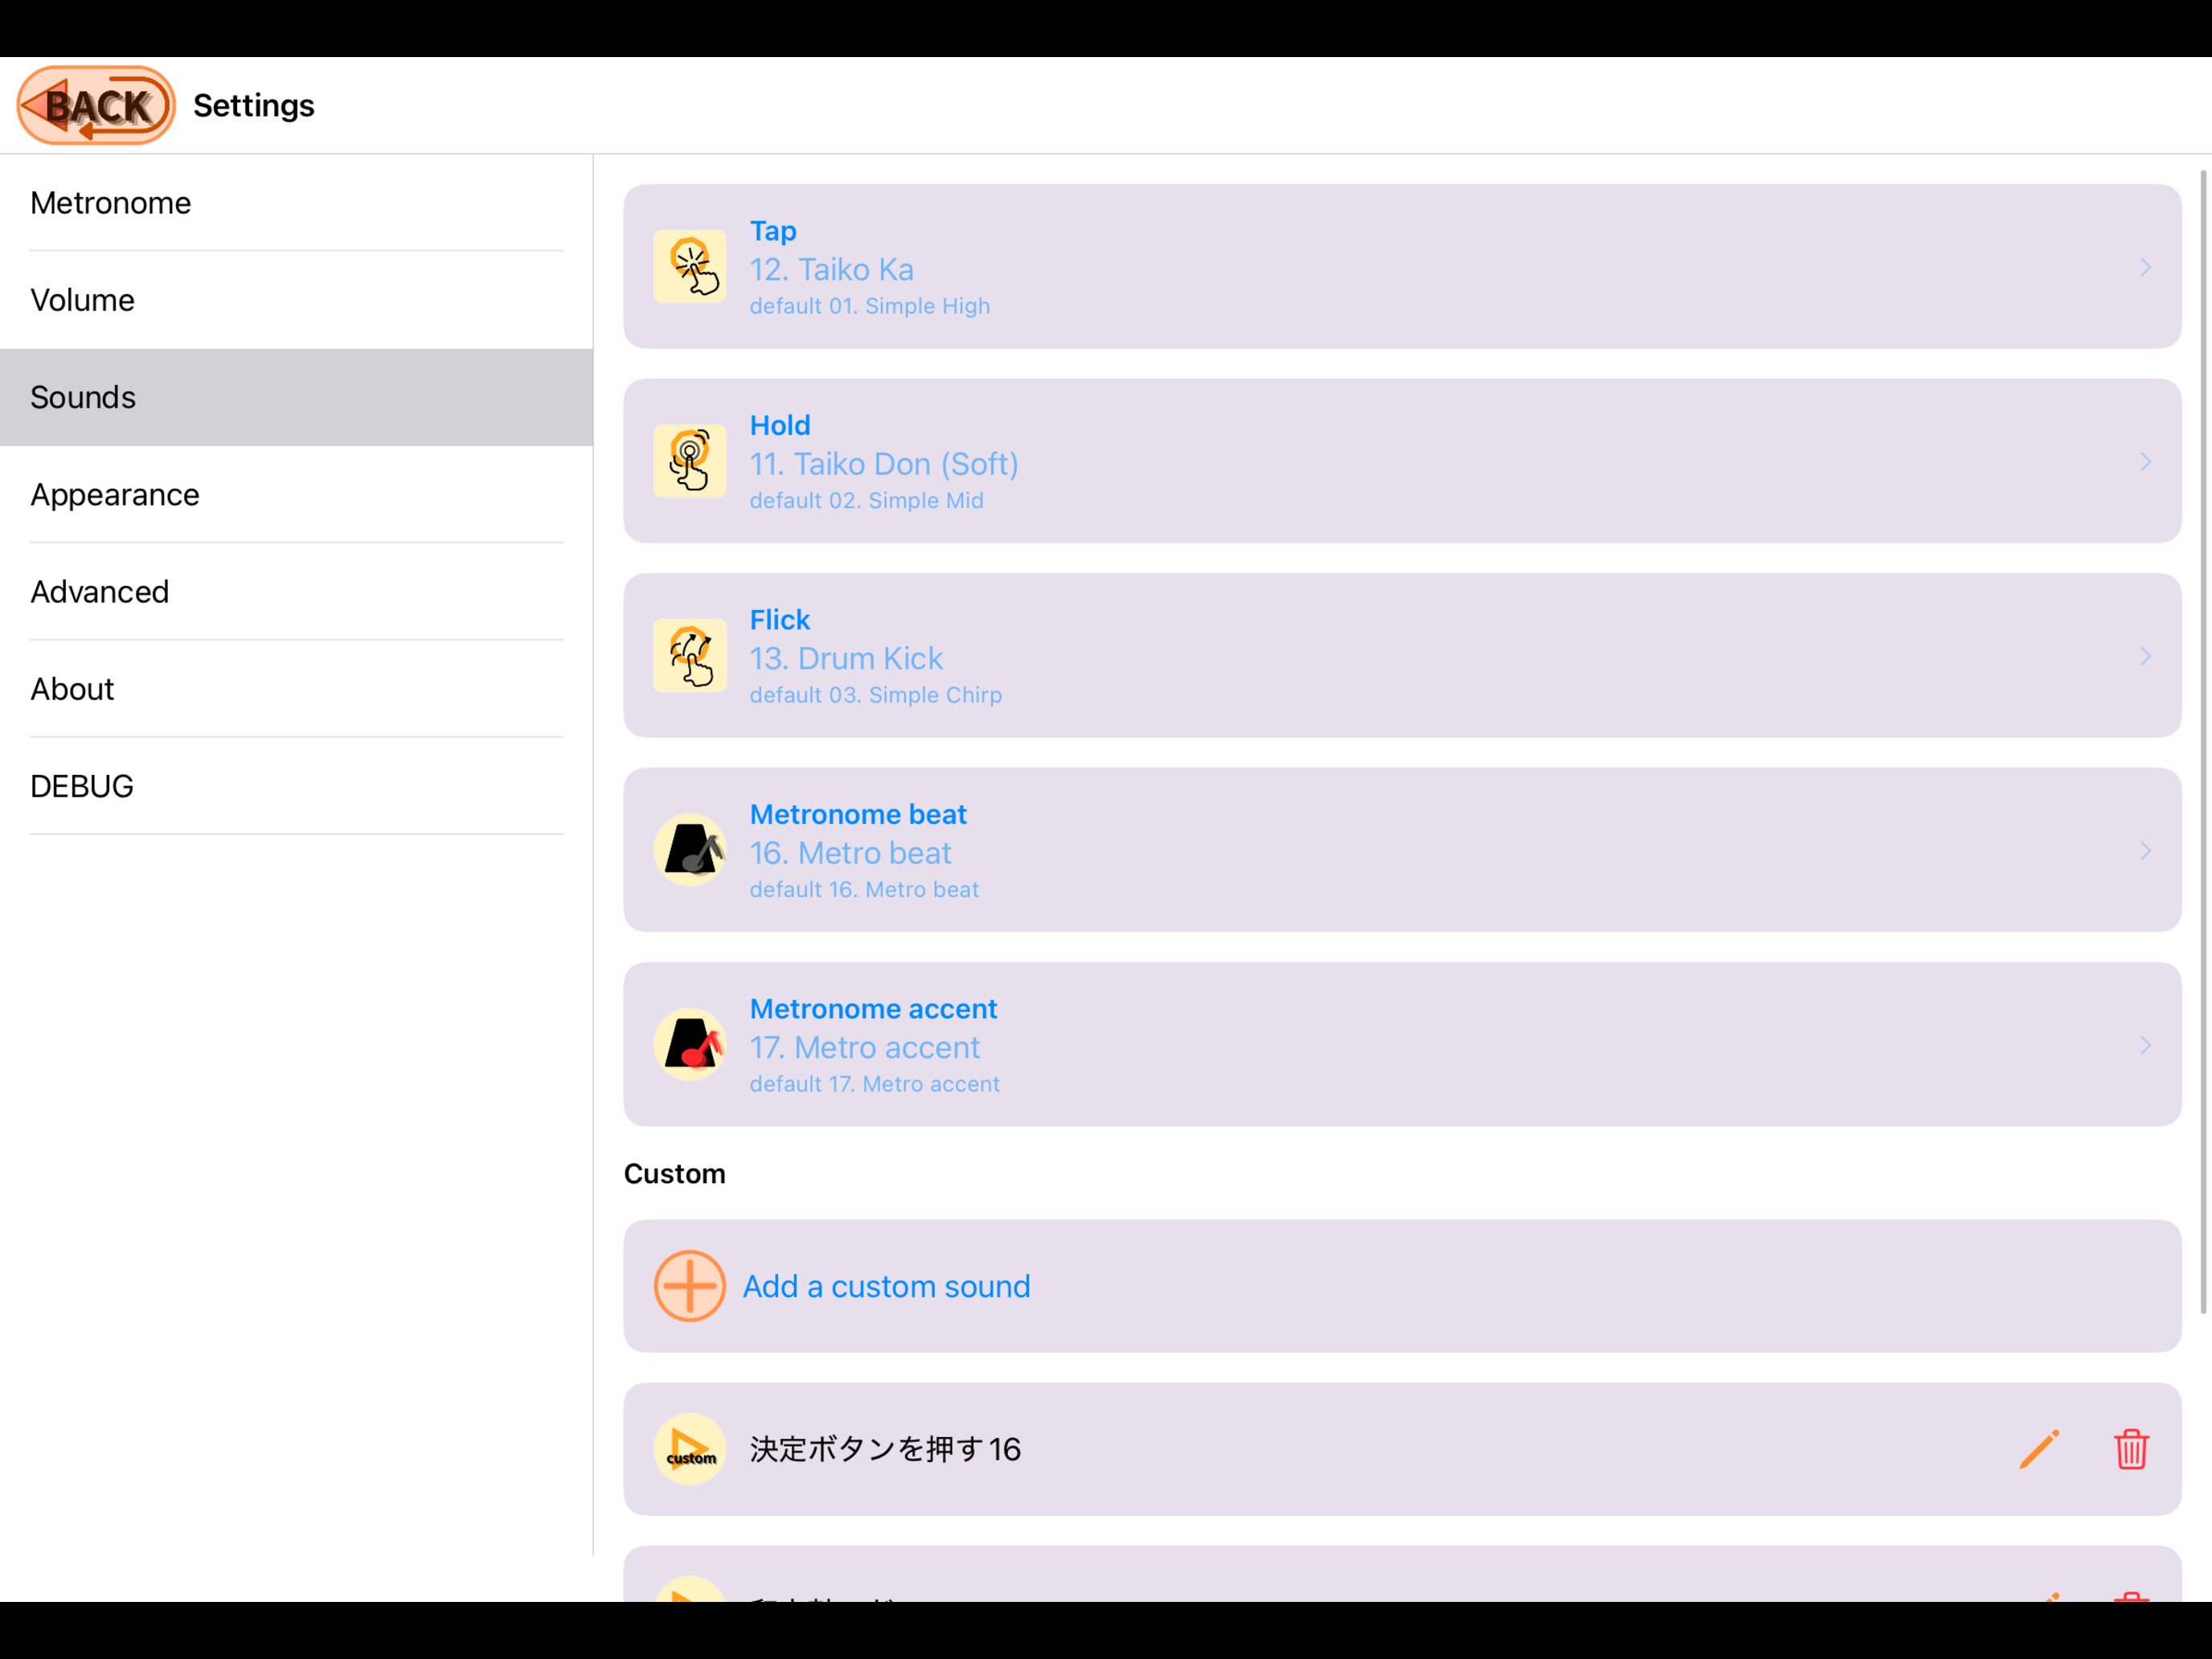Viewport: 2212px width, 1659px height.
Task: Click the vertical scrollbar on the right
Action: point(2203,742)
